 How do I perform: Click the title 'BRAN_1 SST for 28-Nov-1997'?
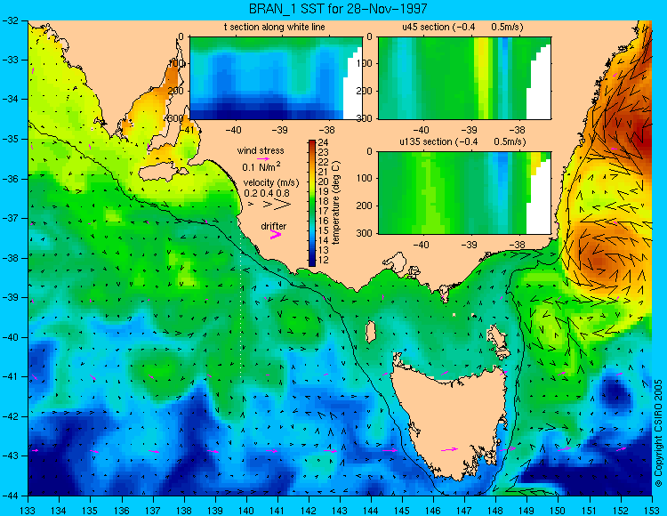(338, 8)
